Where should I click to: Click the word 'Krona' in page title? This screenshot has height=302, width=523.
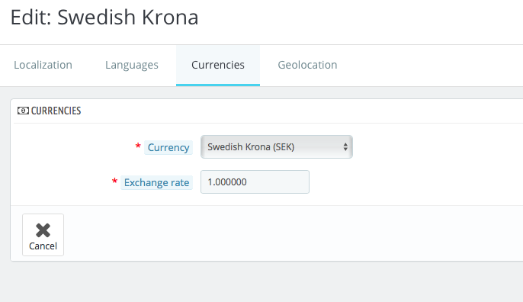[170, 18]
